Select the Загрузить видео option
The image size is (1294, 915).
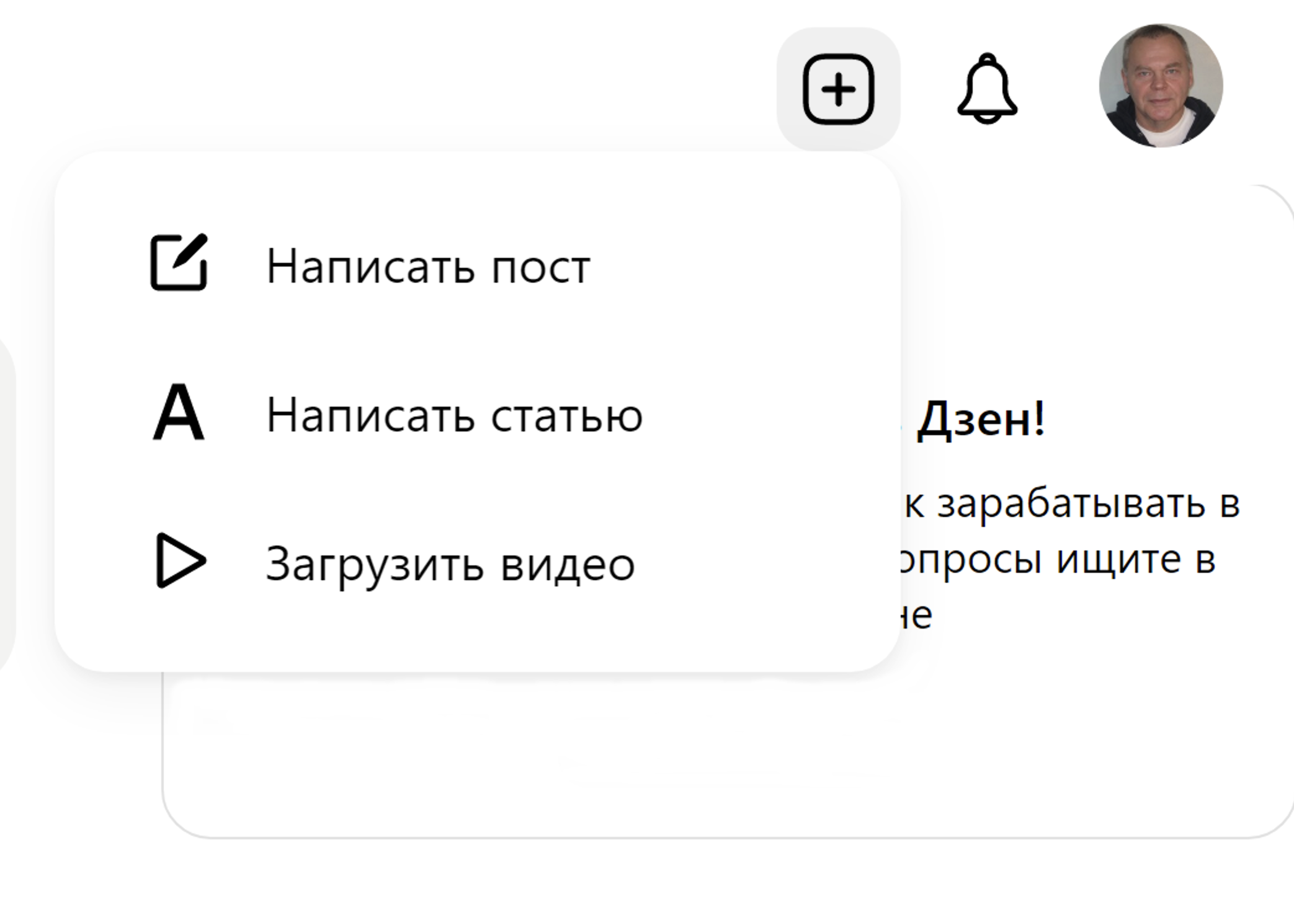(x=450, y=564)
